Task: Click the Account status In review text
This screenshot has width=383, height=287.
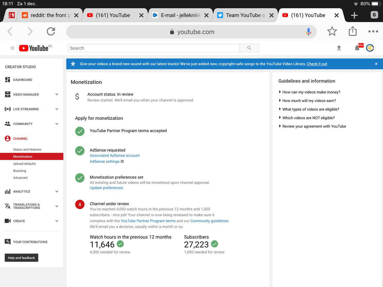Action: coord(110,94)
